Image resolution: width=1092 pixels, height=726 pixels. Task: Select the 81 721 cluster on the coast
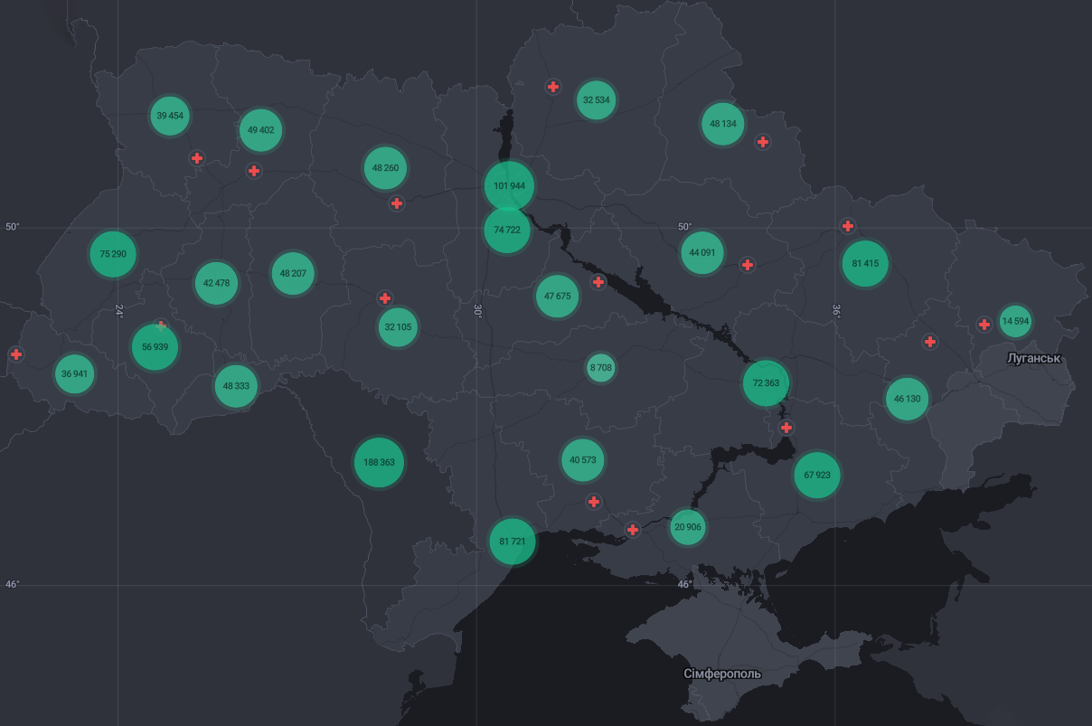(512, 541)
